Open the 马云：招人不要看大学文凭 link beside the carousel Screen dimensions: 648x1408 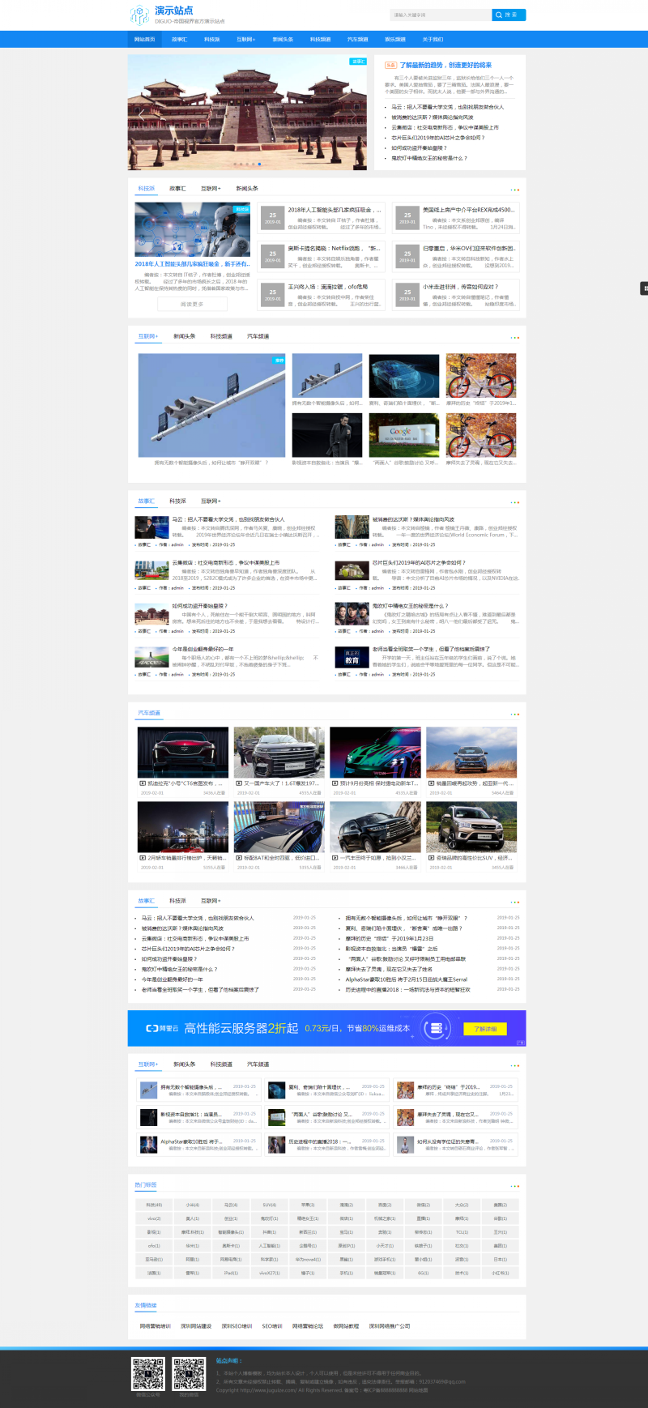[447, 107]
